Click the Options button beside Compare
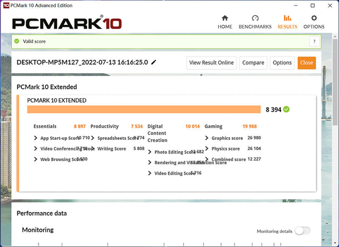339x247 pixels. [x=282, y=63]
